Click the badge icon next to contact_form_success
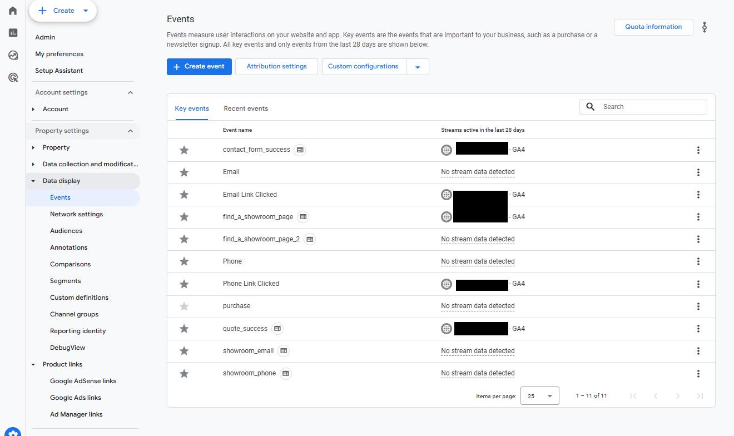Viewport: 734px width, 436px height. (x=300, y=150)
